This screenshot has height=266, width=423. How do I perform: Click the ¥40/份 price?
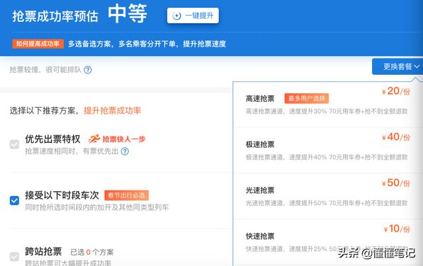coord(396,137)
